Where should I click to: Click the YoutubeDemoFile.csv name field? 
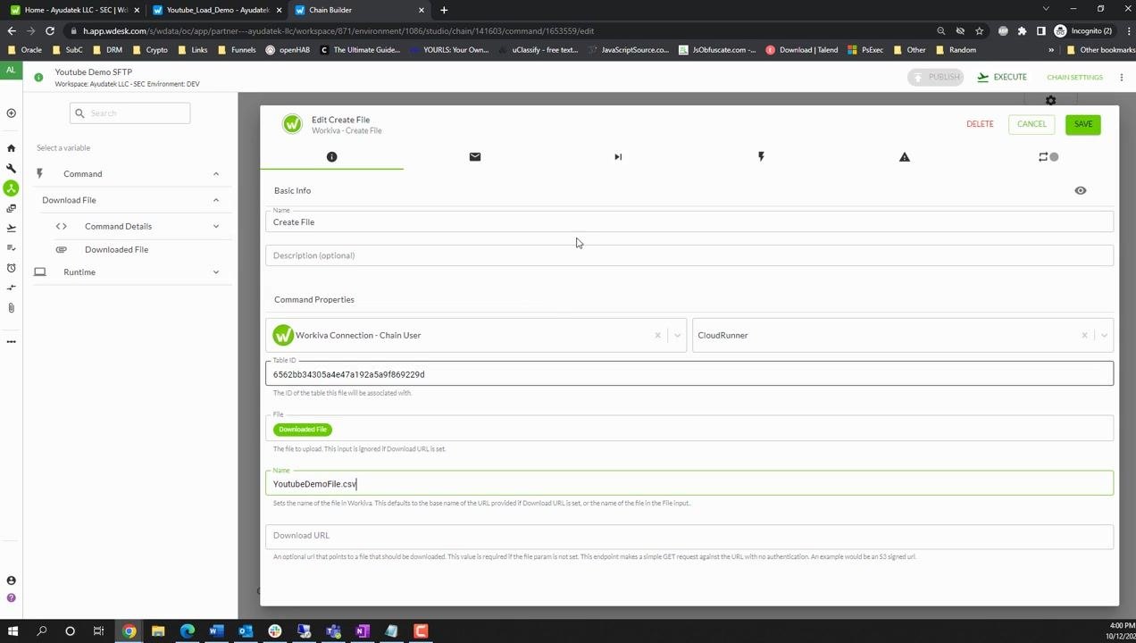pyautogui.click(x=689, y=483)
